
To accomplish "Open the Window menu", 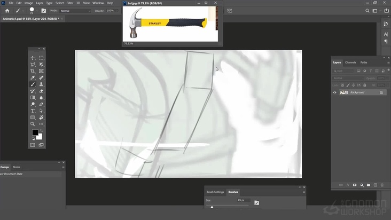I will pos(98,3).
